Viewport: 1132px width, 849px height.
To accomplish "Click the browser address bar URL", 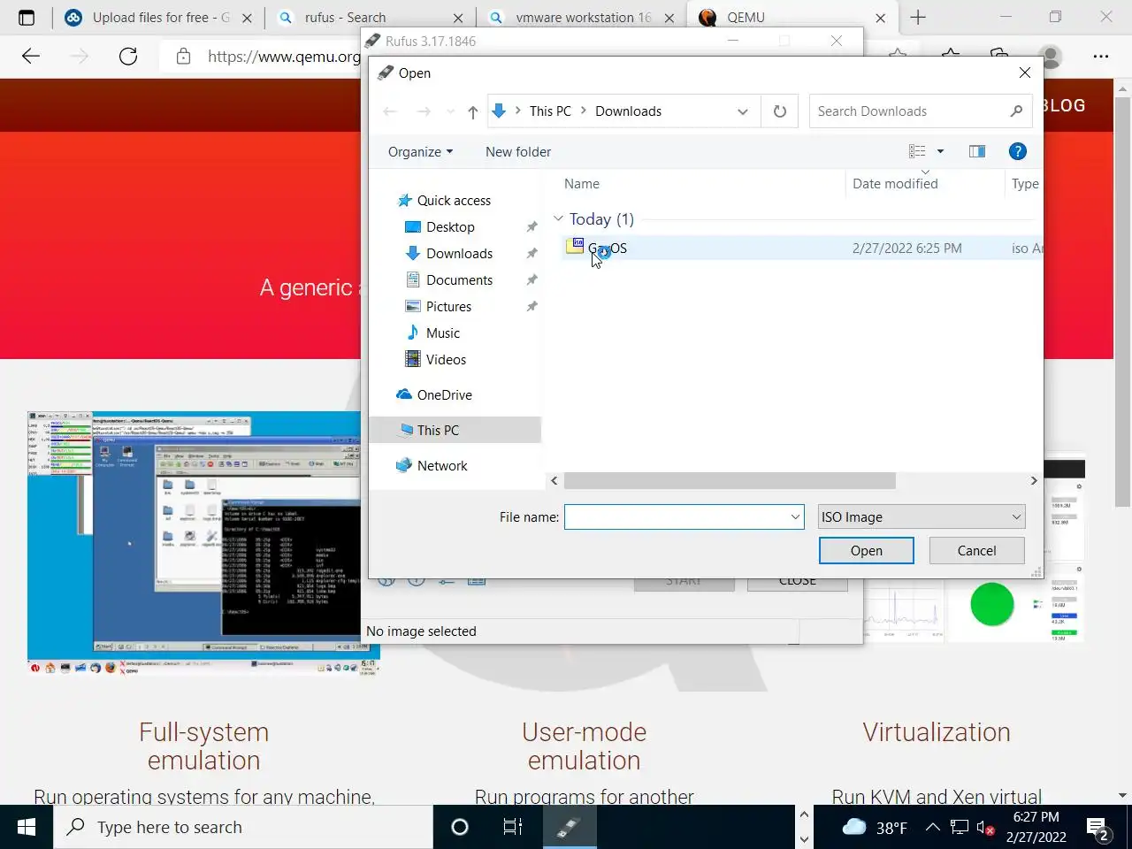I will 284,57.
